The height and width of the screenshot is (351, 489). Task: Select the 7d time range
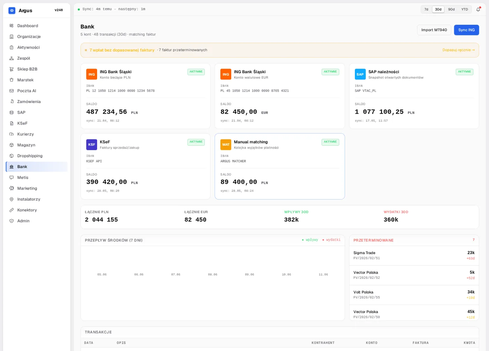426,9
